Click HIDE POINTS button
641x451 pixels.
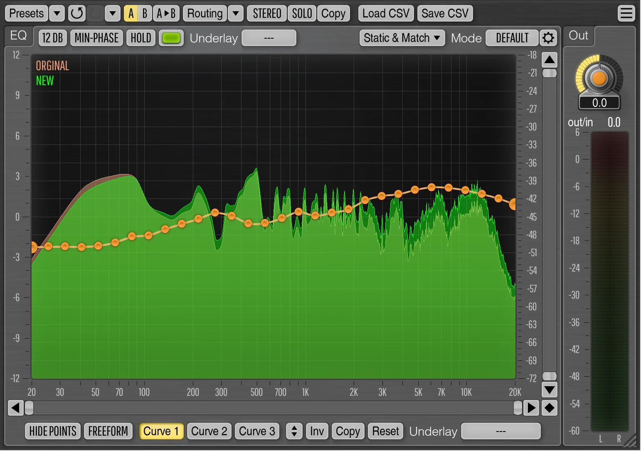(x=53, y=431)
